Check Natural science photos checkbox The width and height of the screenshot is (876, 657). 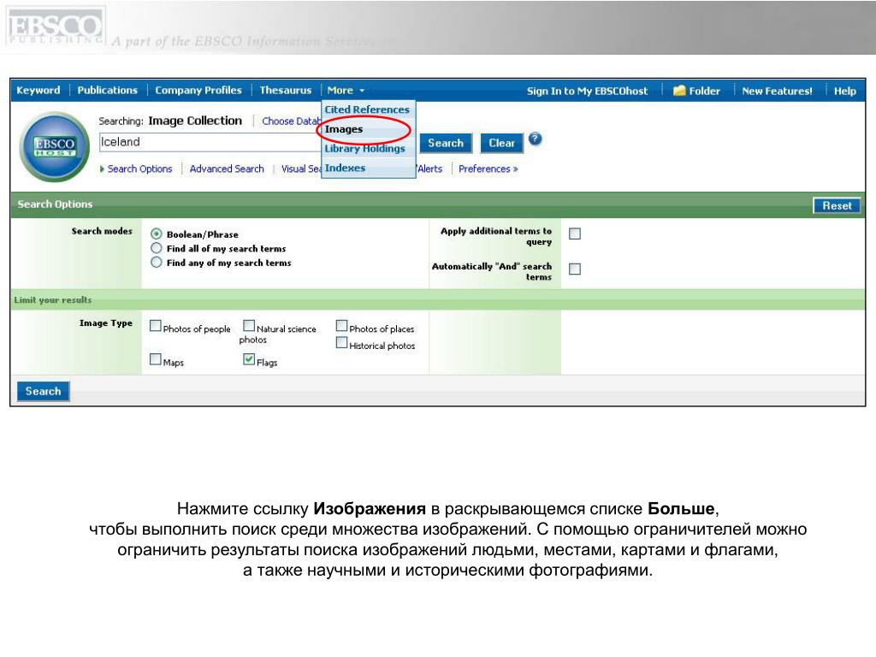point(249,326)
